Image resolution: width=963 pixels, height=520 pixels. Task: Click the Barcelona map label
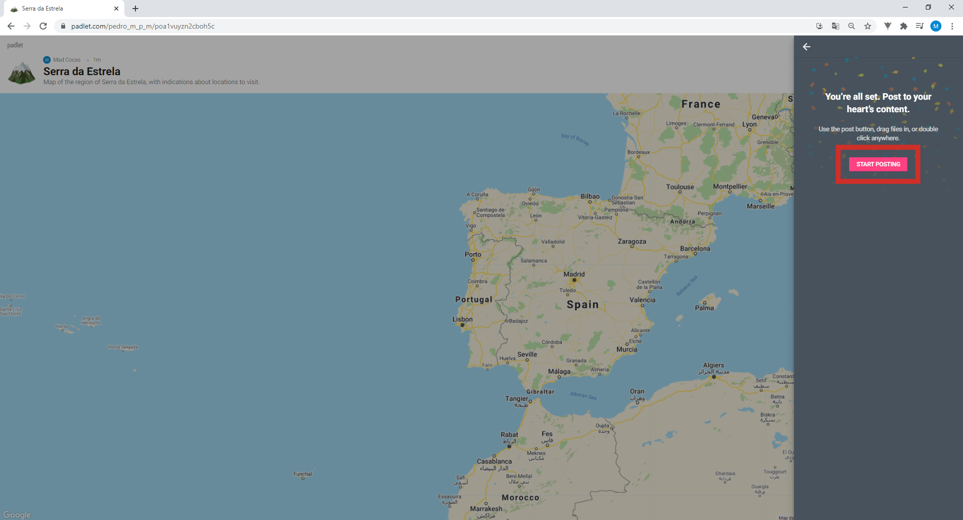pyautogui.click(x=695, y=248)
